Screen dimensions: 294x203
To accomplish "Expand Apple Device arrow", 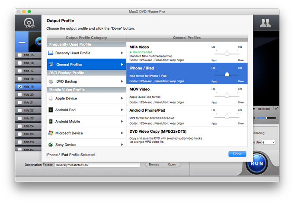I will 122,98.
